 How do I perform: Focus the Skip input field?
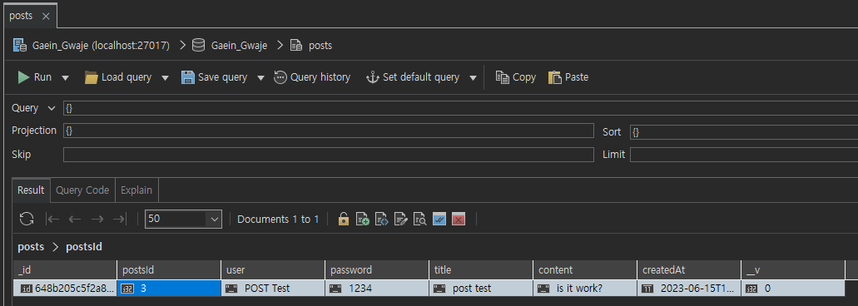329,155
